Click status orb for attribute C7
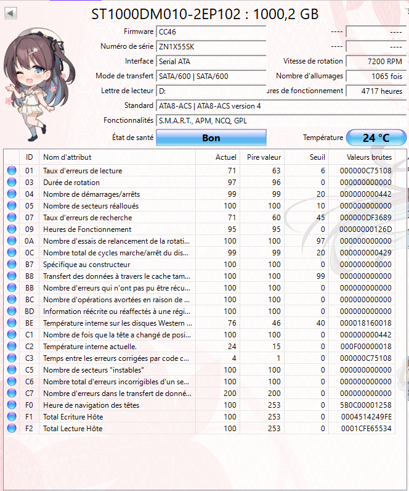The height and width of the screenshot is (491, 409). 12,394
